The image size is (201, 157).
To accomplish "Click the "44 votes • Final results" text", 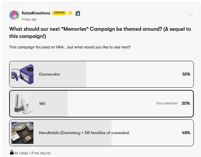I will point(32,153).
